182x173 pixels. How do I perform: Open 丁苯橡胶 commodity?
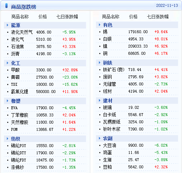tap(19, 115)
